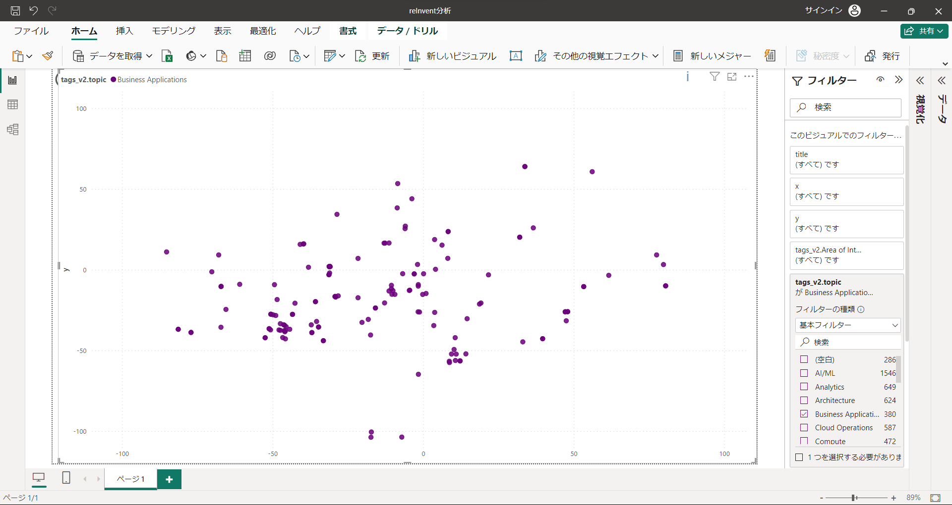Expand the visualizations pane
The image size is (952, 505).
coord(920,81)
